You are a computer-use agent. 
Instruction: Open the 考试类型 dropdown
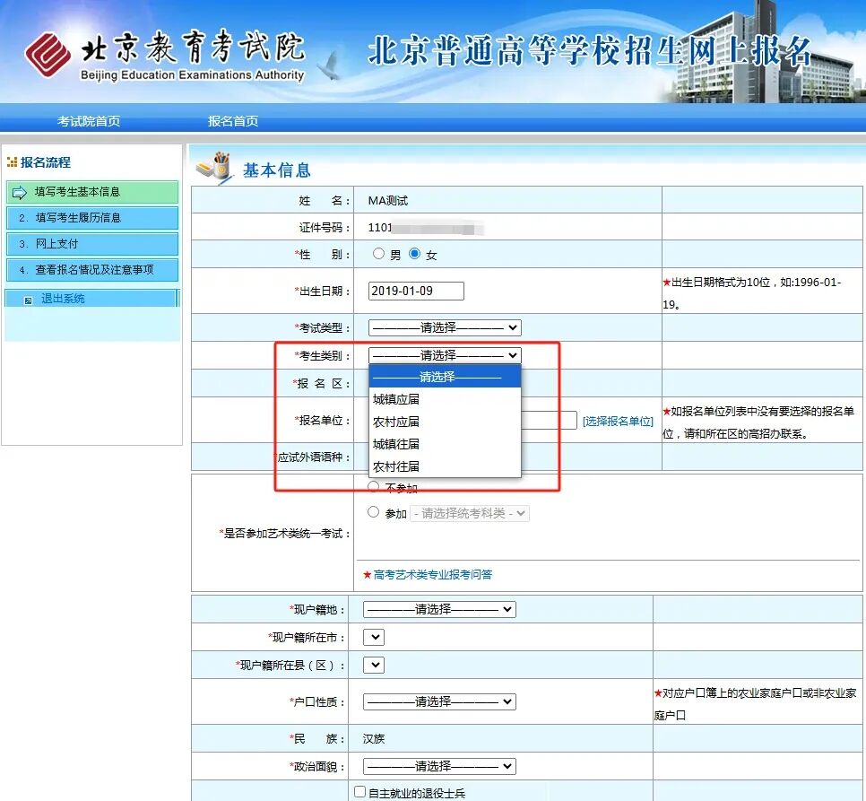(445, 327)
